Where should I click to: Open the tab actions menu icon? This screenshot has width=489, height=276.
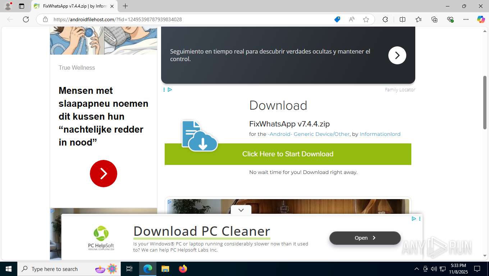tap(22, 6)
